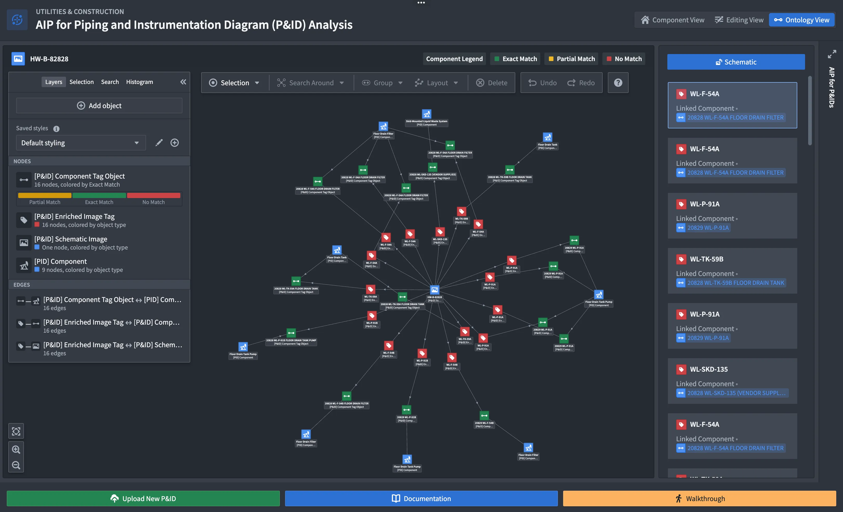Click the zoom out magnifier icon
Image resolution: width=843 pixels, height=512 pixels.
(x=16, y=465)
